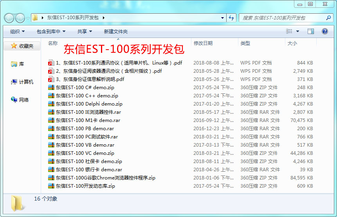Toggle the preview pane button
337x217 pixels.
(310, 31)
